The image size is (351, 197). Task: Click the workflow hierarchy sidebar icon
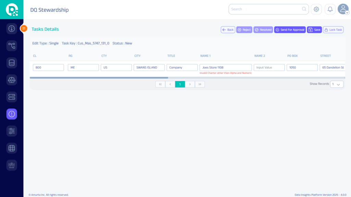point(12,45)
